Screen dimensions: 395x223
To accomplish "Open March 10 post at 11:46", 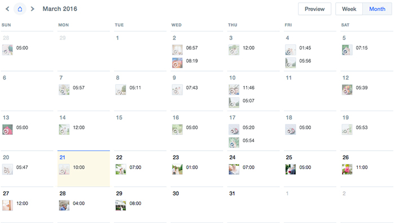I will tap(242, 89).
